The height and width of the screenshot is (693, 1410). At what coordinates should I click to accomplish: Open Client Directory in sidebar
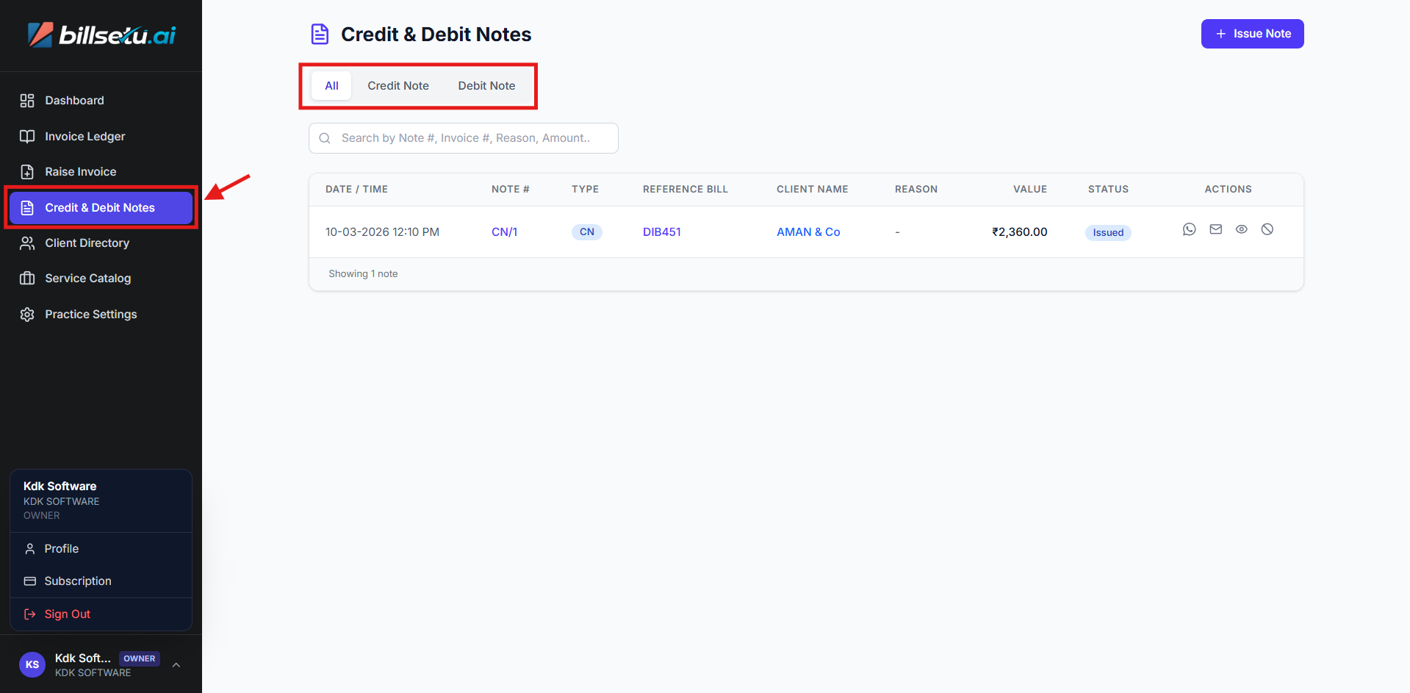tap(87, 243)
